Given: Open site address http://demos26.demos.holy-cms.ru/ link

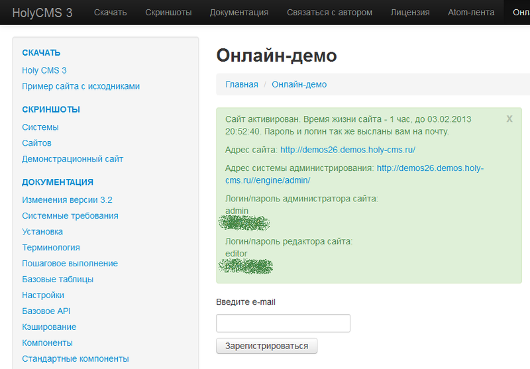Looking at the screenshot, I should 348,150.
